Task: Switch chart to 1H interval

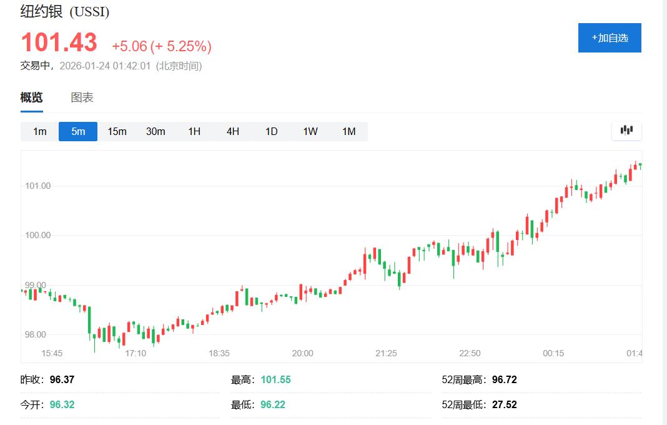Action: (194, 131)
